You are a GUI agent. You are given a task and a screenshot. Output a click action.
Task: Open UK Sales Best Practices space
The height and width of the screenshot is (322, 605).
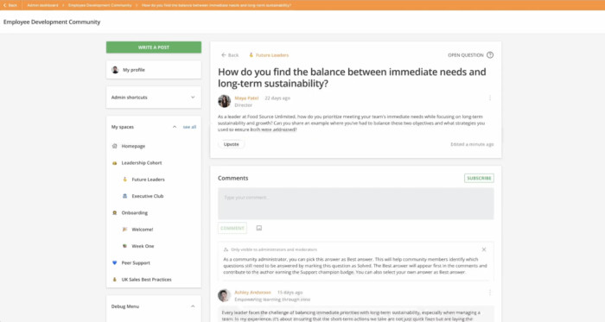(146, 279)
